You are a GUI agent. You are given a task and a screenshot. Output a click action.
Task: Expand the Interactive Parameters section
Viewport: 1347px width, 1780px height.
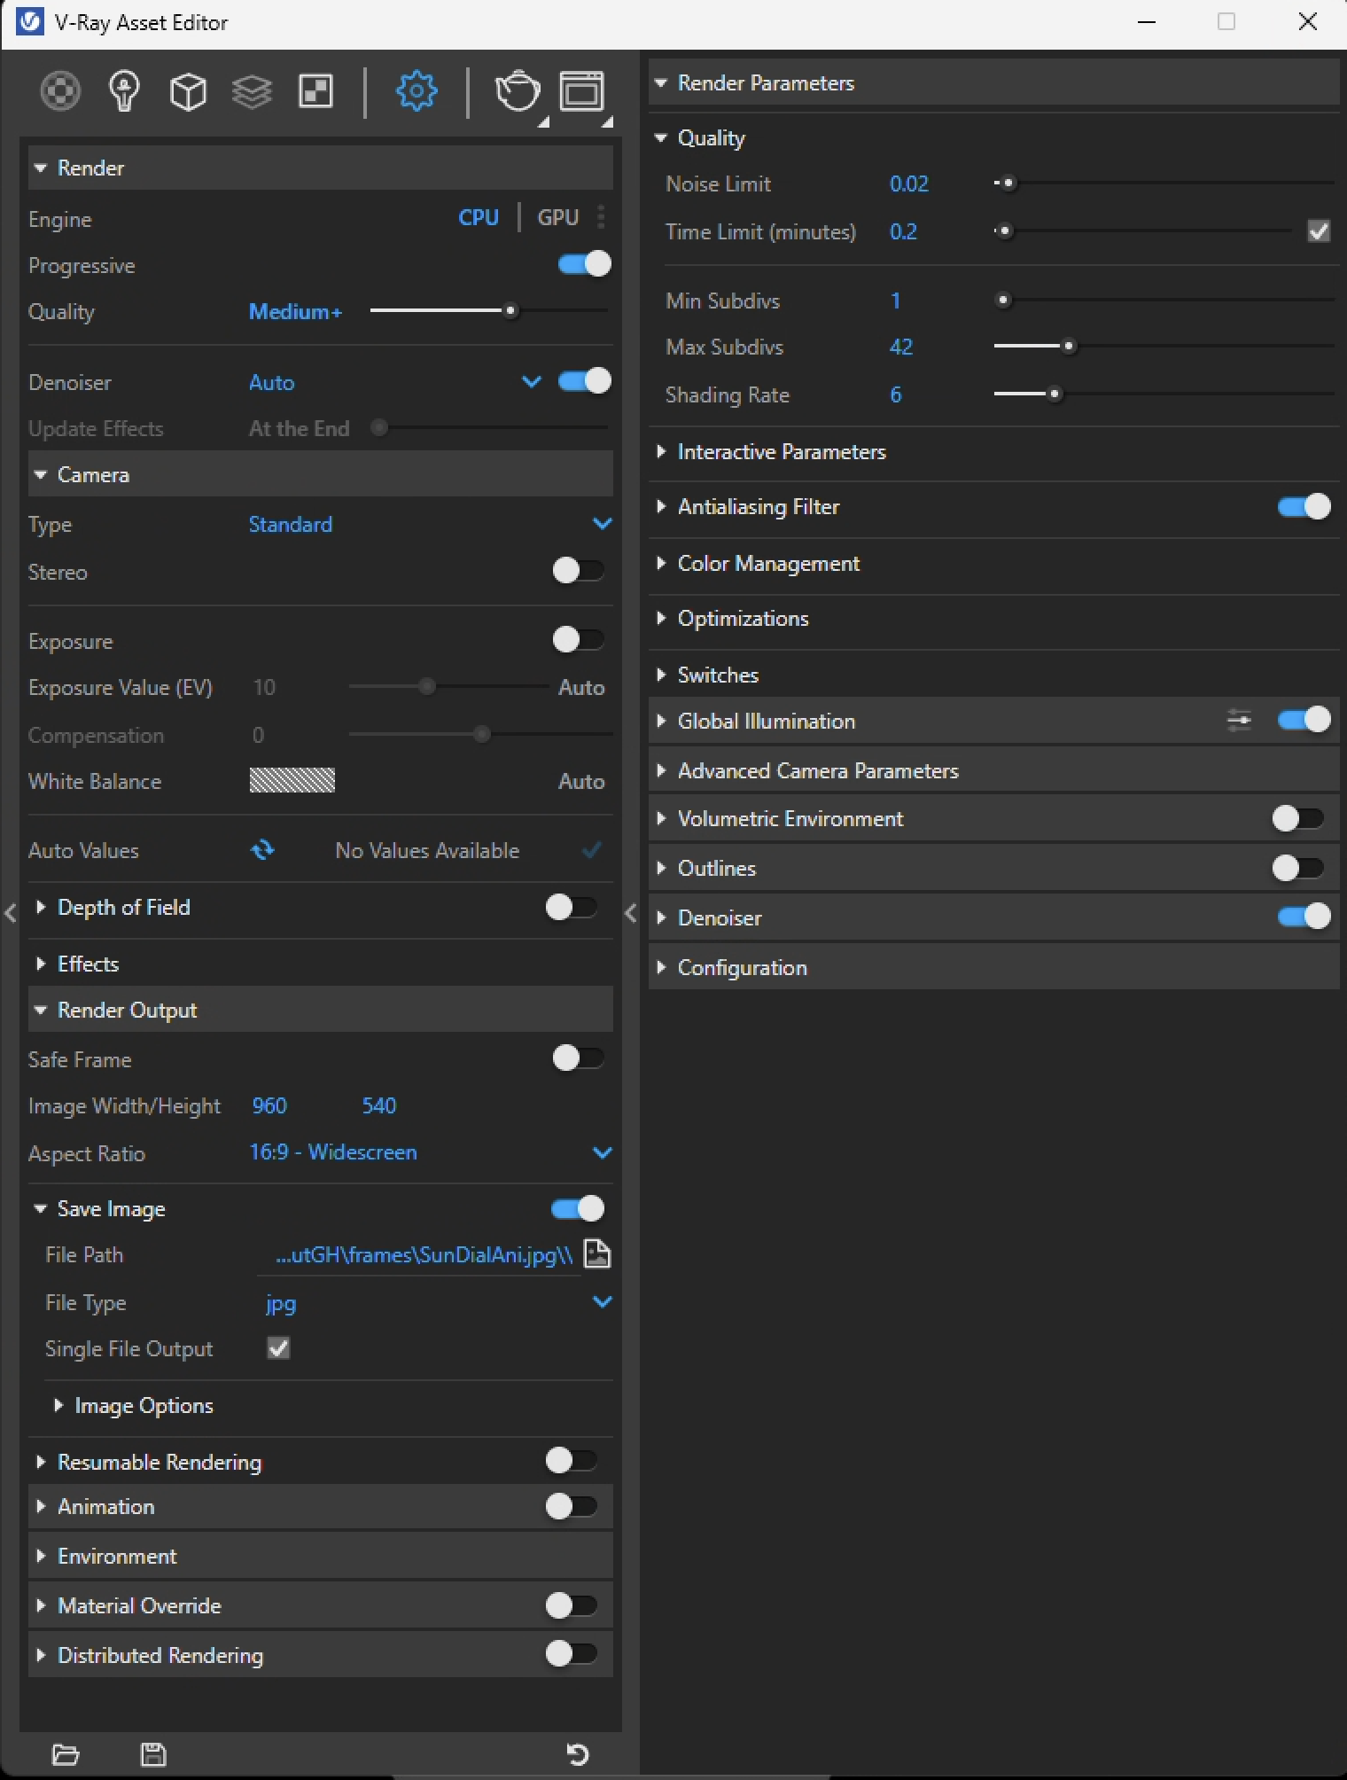781,452
